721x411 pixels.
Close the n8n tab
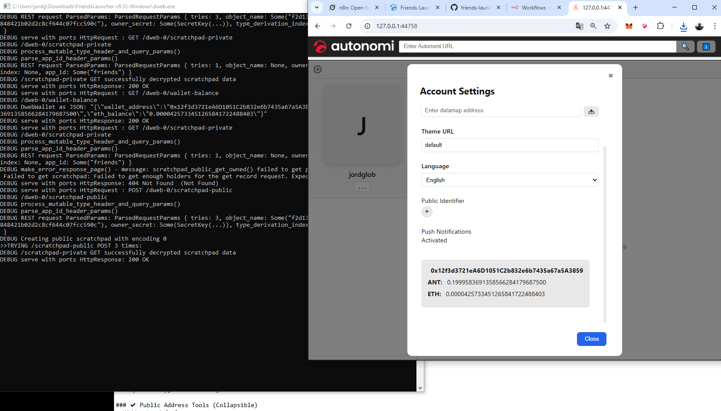click(377, 7)
